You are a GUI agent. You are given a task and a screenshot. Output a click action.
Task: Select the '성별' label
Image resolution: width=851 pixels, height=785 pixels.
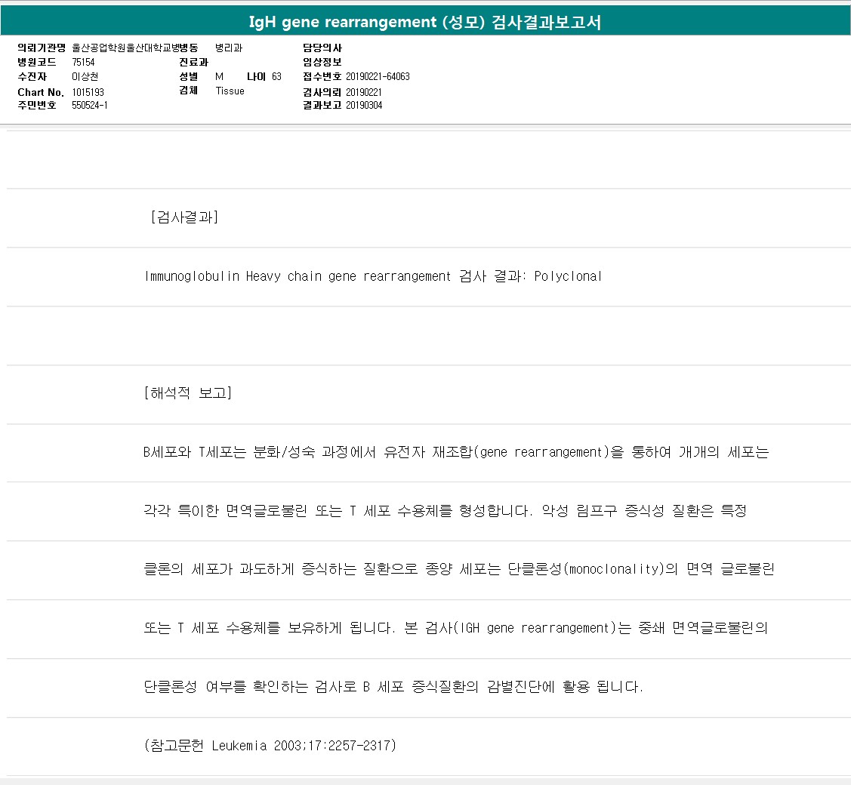click(188, 76)
